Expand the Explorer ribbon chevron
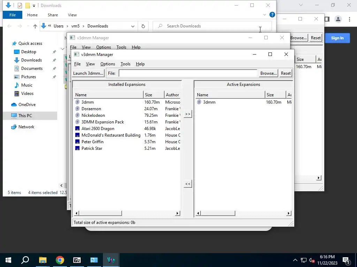357x267 pixels. (x=265, y=15)
